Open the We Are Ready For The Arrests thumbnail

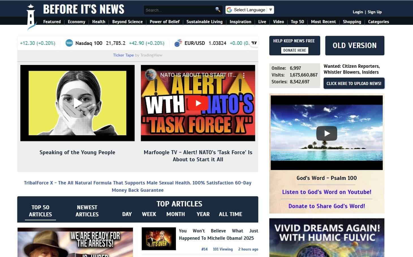75,242
